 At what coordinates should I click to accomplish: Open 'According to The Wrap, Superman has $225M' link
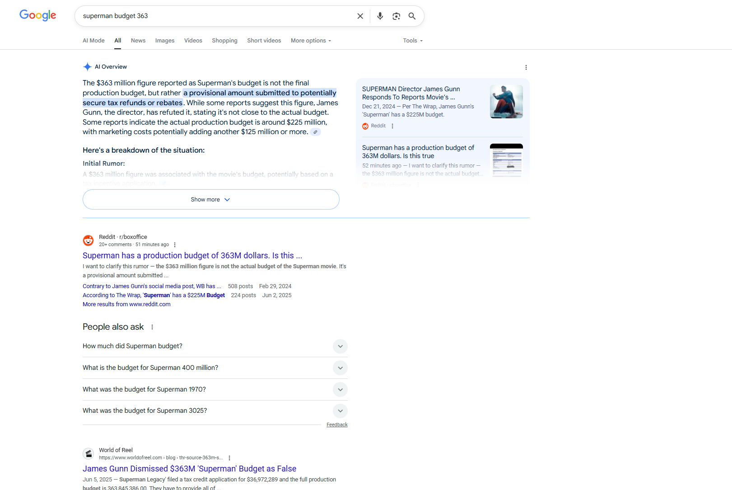tap(154, 295)
